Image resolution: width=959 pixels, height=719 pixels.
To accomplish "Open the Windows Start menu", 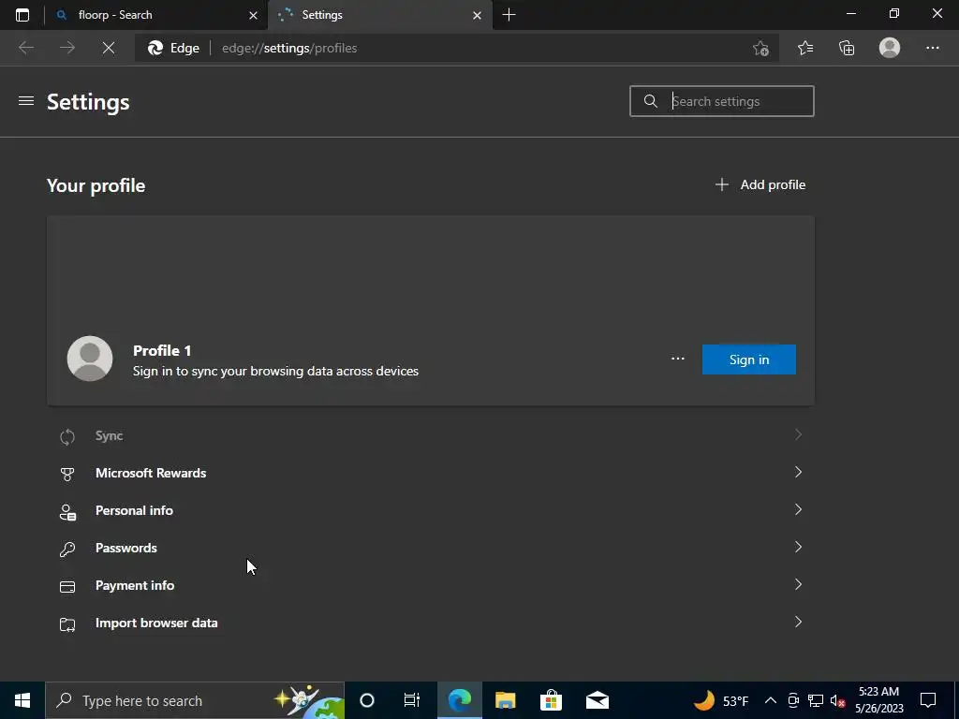I will coord(22,700).
